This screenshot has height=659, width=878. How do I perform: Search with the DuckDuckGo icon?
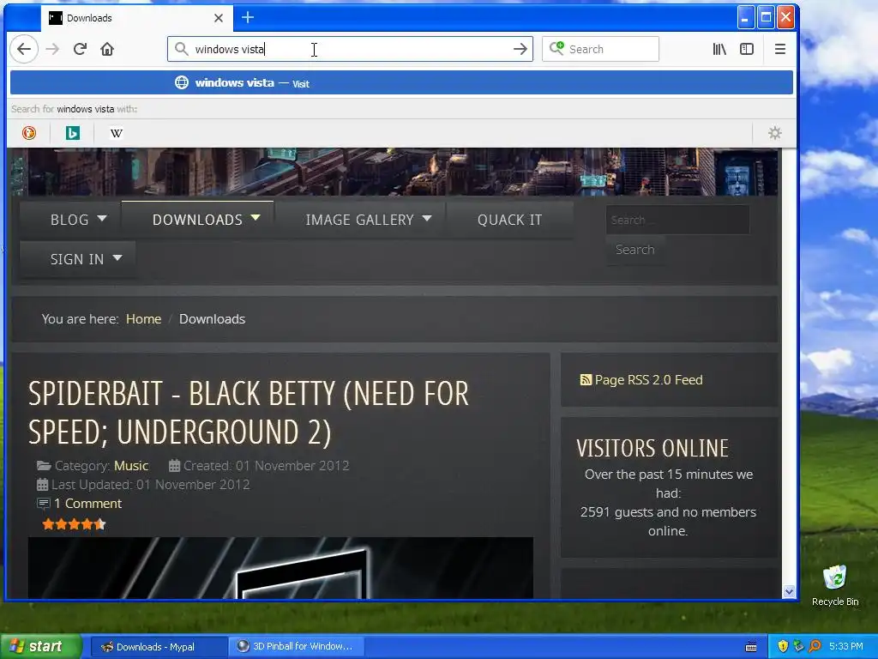click(x=29, y=133)
